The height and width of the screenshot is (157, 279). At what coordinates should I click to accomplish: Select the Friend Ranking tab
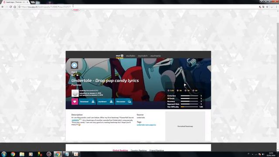(x=157, y=150)
